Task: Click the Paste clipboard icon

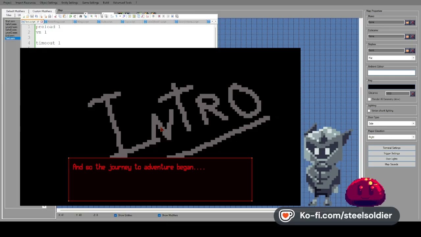Action: click(64, 16)
